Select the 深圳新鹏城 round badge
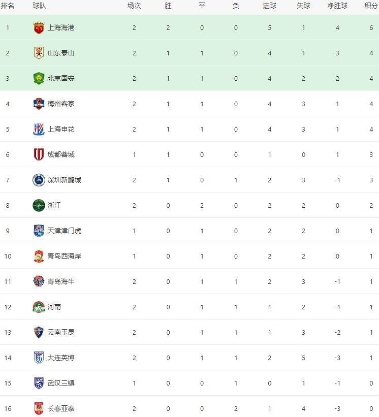 39,180
